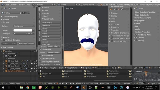
Task: Open the File menu
Action: pyautogui.click(x=8, y=5)
